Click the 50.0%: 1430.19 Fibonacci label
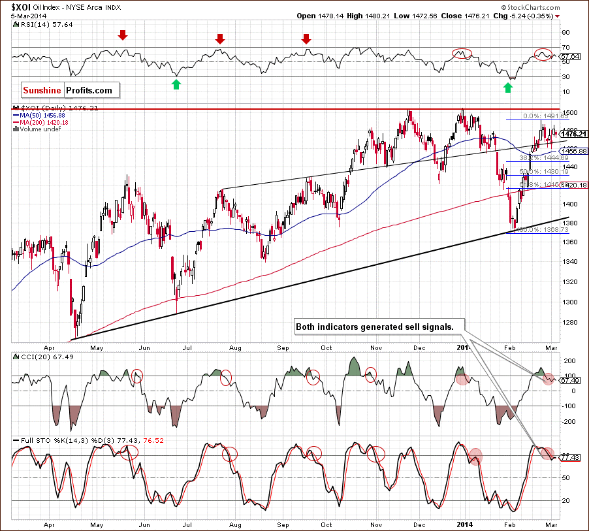589x531 pixels. pyautogui.click(x=544, y=171)
